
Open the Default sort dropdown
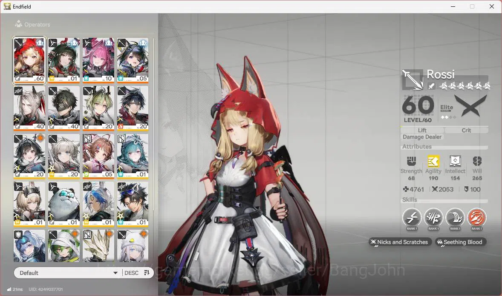pos(68,273)
